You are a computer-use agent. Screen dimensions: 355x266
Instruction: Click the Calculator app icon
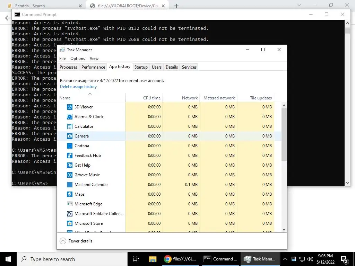pos(69,126)
